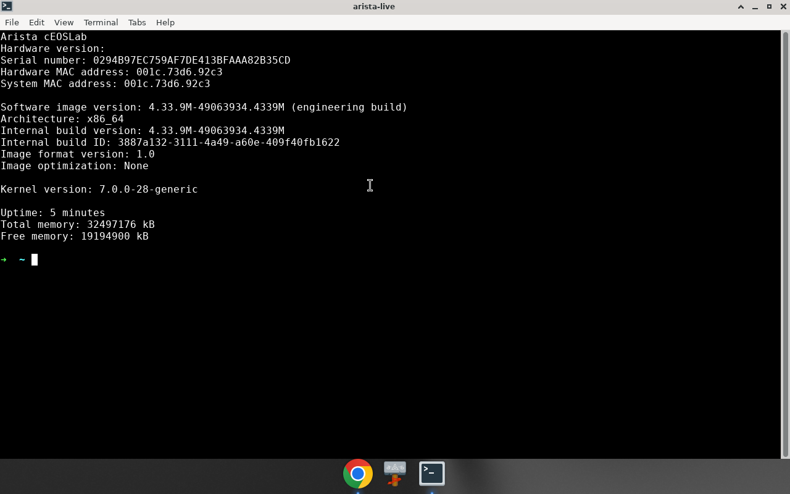Click the green prompt arrow
This screenshot has height=494, width=790.
point(4,260)
